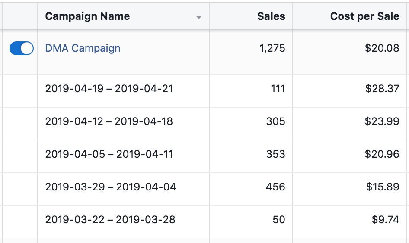Sort by the Cost per Sale header
The height and width of the screenshot is (243, 409).
click(364, 17)
